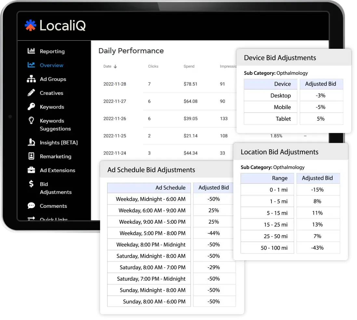Open the Reporting menu item
Viewport: 357px width, 320px height.
[52, 51]
